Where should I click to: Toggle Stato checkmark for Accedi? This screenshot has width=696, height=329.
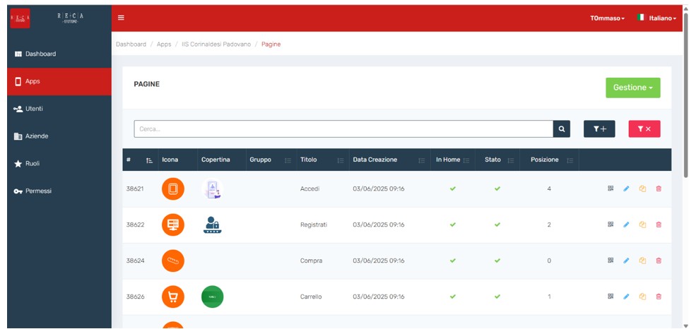pyautogui.click(x=497, y=189)
